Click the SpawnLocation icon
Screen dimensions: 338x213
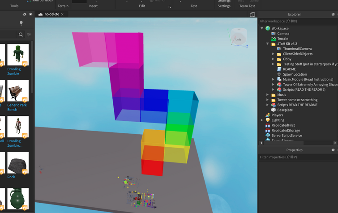tap(279, 74)
